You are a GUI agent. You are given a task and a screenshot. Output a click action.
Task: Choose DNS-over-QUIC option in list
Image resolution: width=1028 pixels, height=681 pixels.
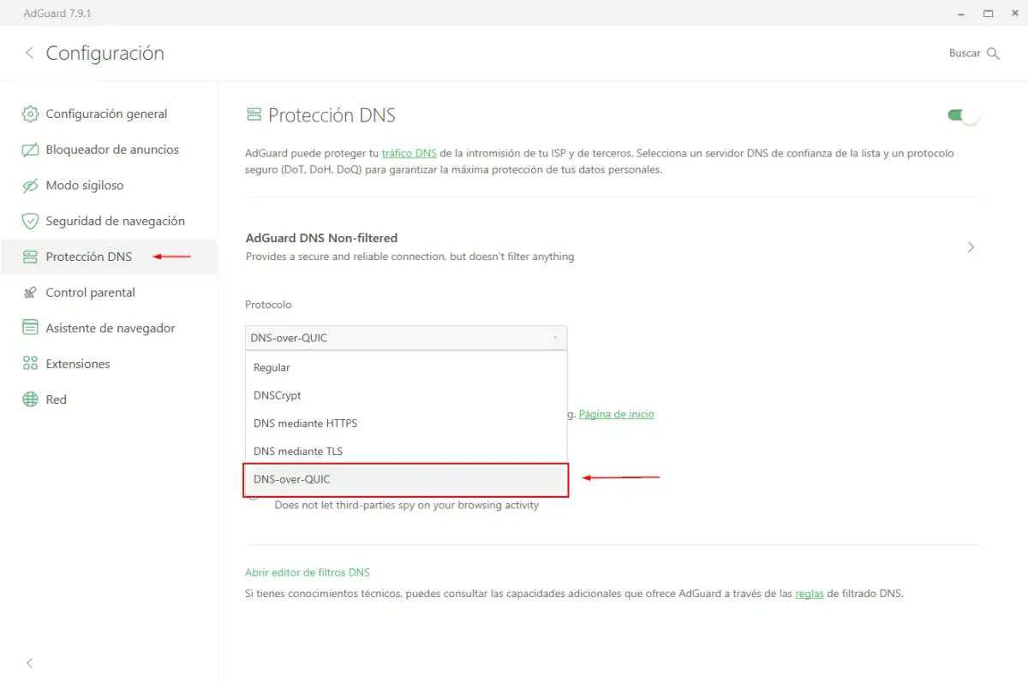tap(406, 479)
